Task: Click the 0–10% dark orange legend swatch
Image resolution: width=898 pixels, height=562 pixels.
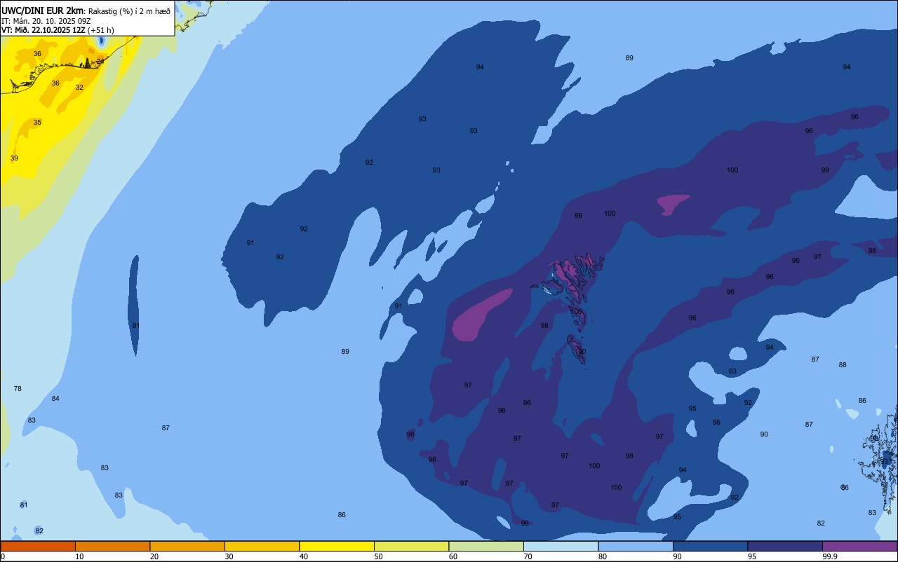Action: (38, 546)
